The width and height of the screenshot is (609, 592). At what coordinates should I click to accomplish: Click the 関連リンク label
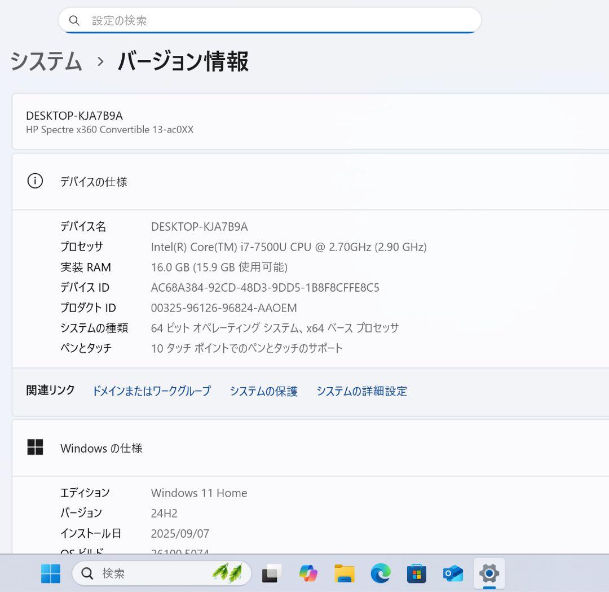tap(51, 391)
